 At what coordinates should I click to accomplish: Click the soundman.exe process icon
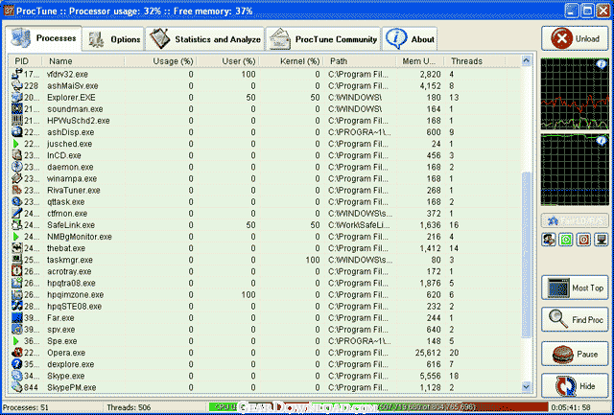pyautogui.click(x=17, y=108)
